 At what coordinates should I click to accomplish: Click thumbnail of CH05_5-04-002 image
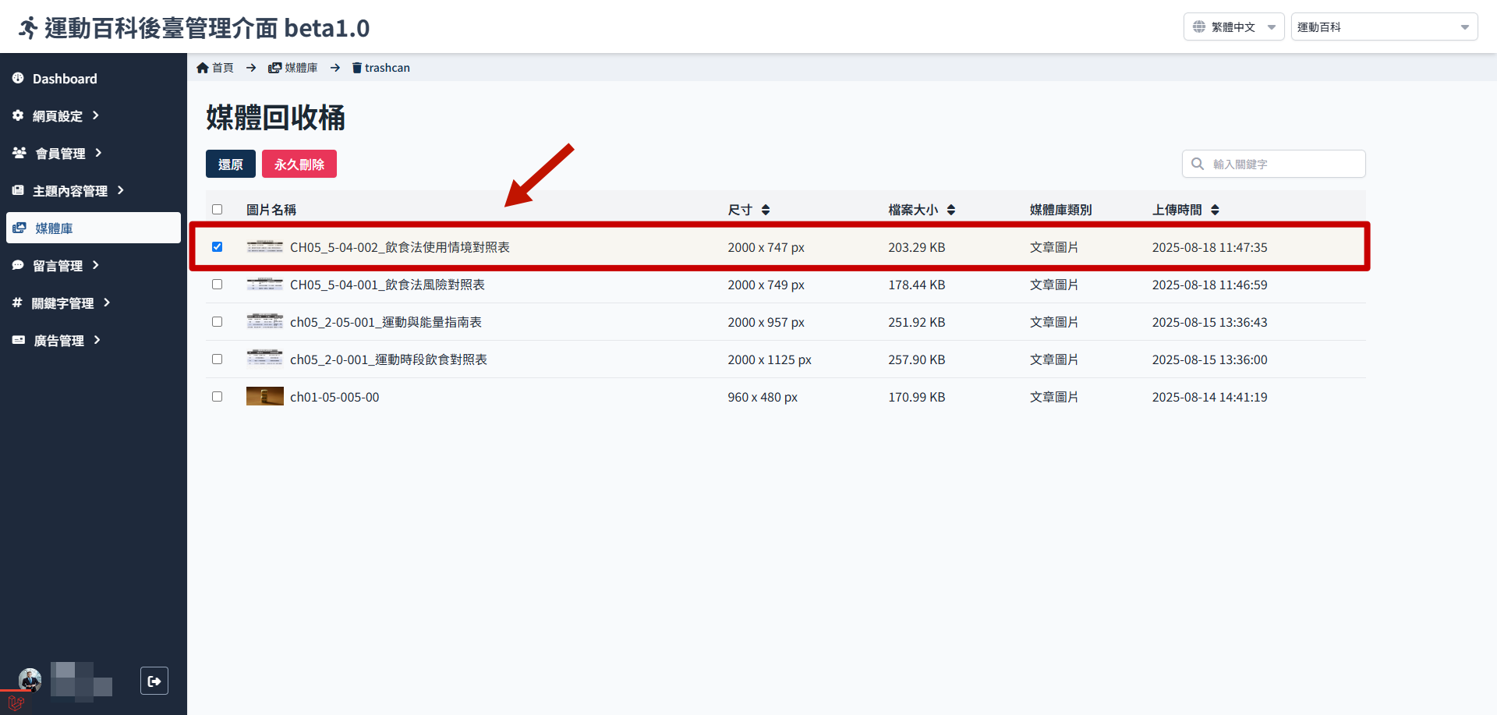265,247
